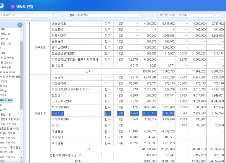Open the 및 생산설비 sidebar item
Viewport: 226px width, 163px height.
click(x=7, y=62)
